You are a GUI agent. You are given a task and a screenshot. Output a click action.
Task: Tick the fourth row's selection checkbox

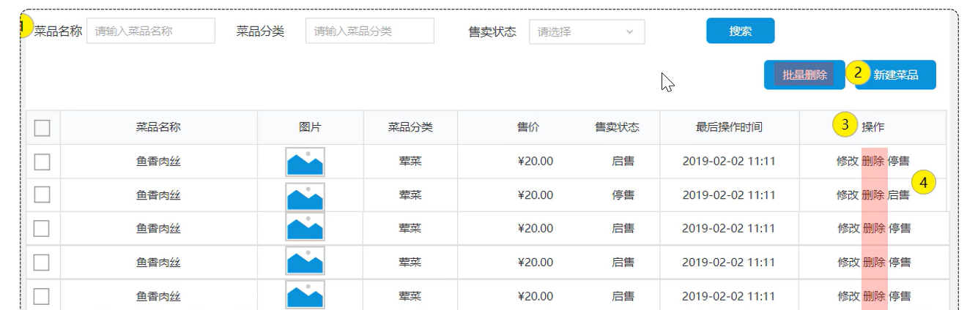(42, 262)
